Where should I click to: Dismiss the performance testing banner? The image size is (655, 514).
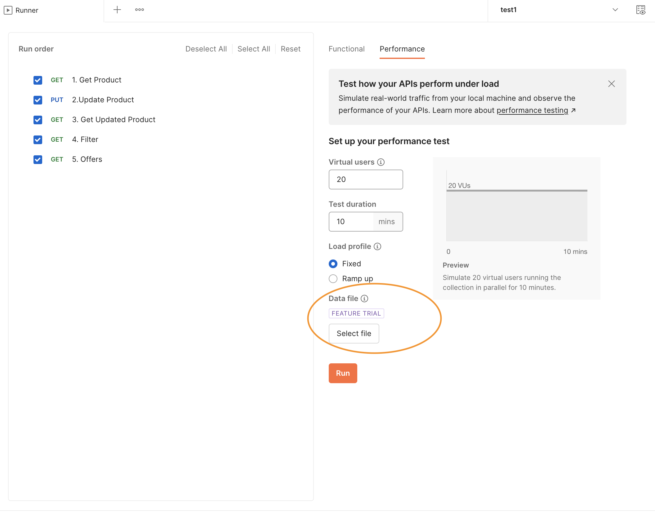click(x=611, y=84)
